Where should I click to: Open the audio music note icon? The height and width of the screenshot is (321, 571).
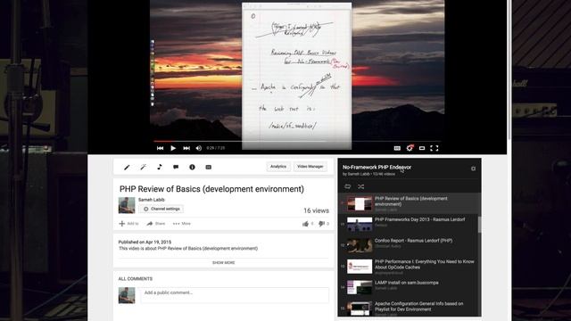pyautogui.click(x=160, y=167)
